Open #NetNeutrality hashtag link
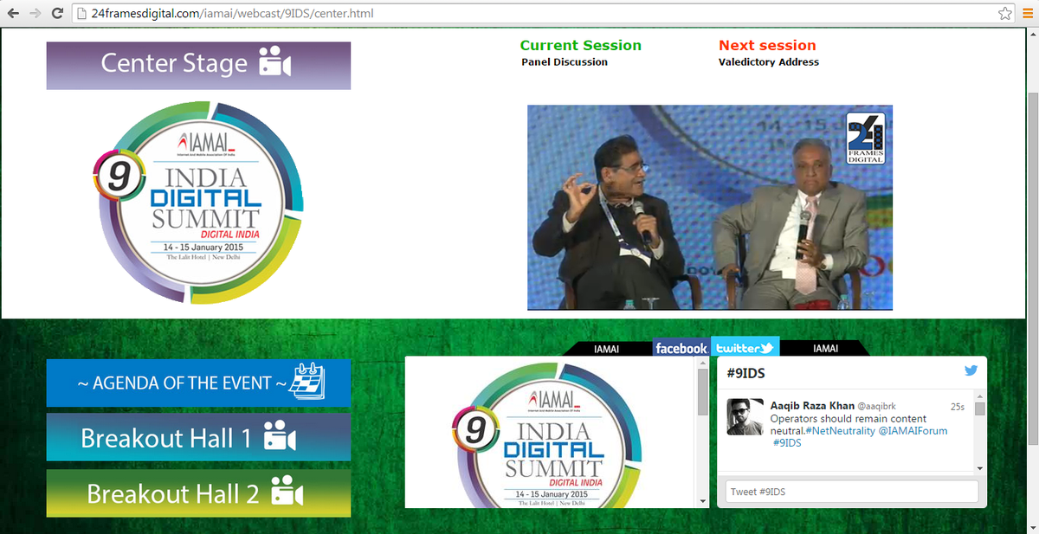The width and height of the screenshot is (1039, 534). (839, 430)
